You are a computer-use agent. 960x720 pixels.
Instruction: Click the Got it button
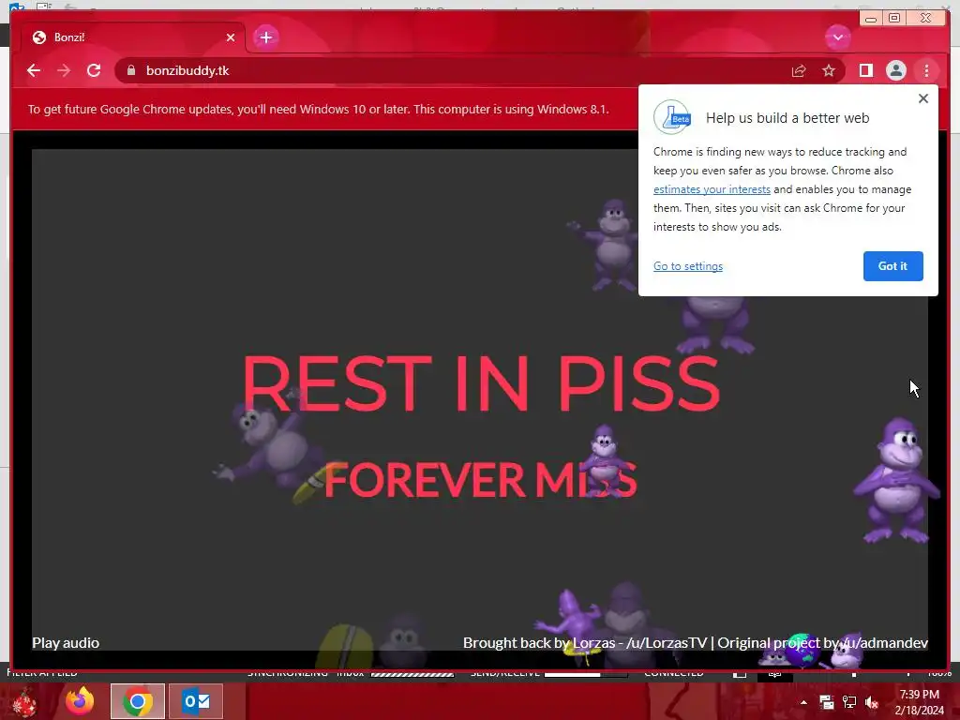click(892, 266)
